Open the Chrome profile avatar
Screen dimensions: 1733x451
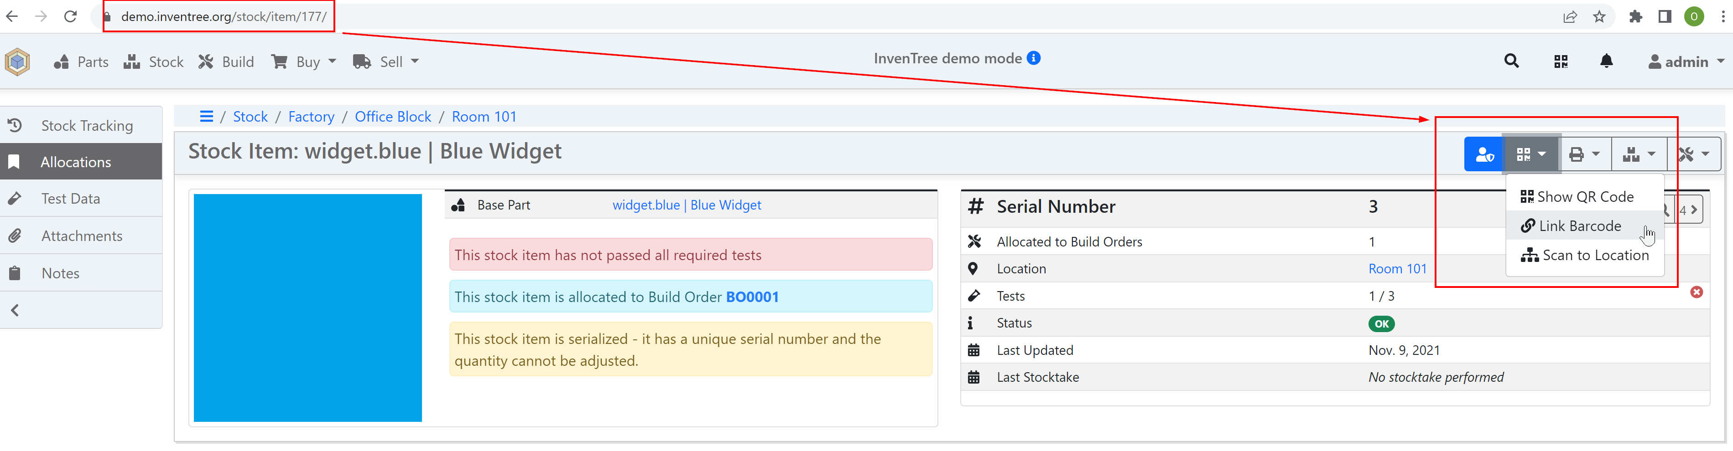pos(1693,17)
